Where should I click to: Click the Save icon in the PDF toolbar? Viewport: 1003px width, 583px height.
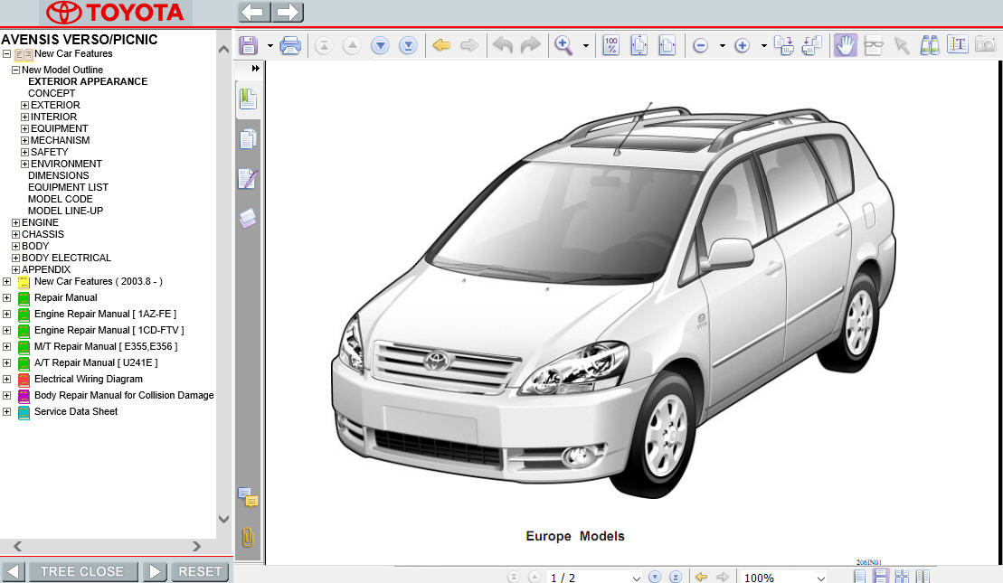click(248, 45)
